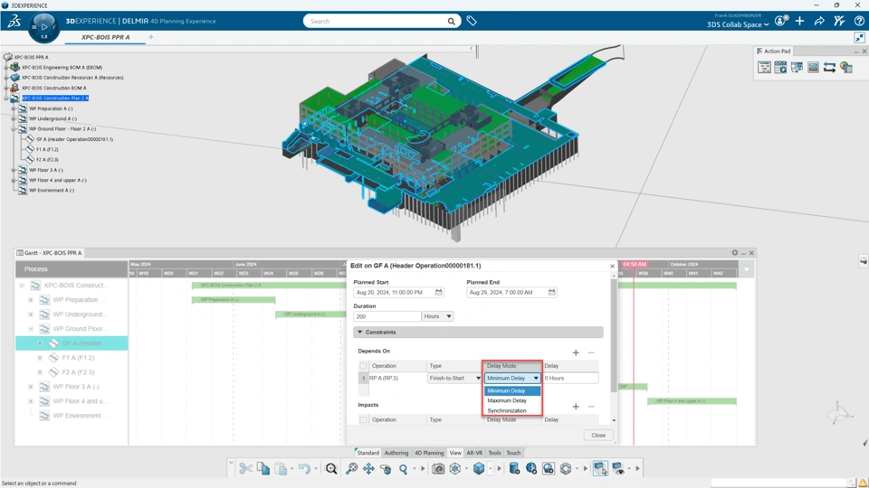Click the Fit All In zoom icon
The width and height of the screenshot is (869, 488).
click(351, 469)
